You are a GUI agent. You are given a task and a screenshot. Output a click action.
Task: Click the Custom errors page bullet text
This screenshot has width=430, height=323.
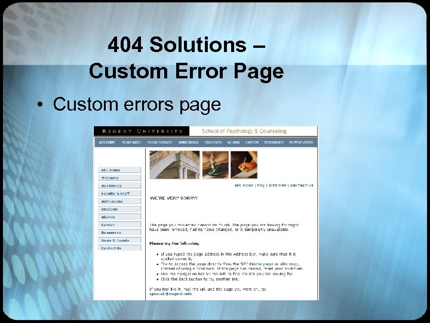coord(137,104)
